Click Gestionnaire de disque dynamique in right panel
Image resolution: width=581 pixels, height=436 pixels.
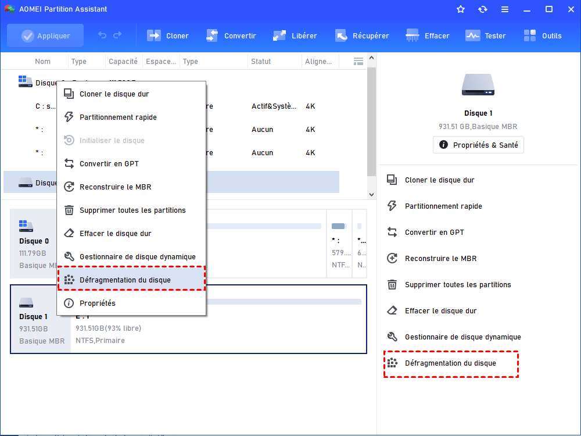pos(463,337)
